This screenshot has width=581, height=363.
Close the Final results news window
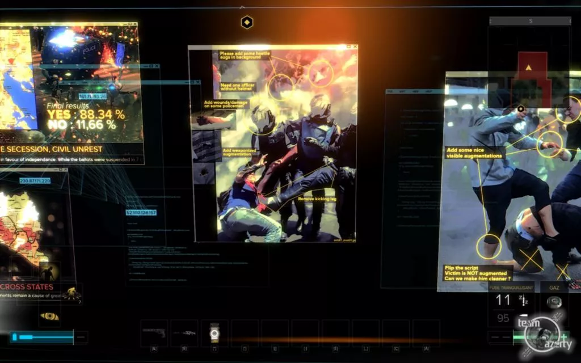click(135, 24)
